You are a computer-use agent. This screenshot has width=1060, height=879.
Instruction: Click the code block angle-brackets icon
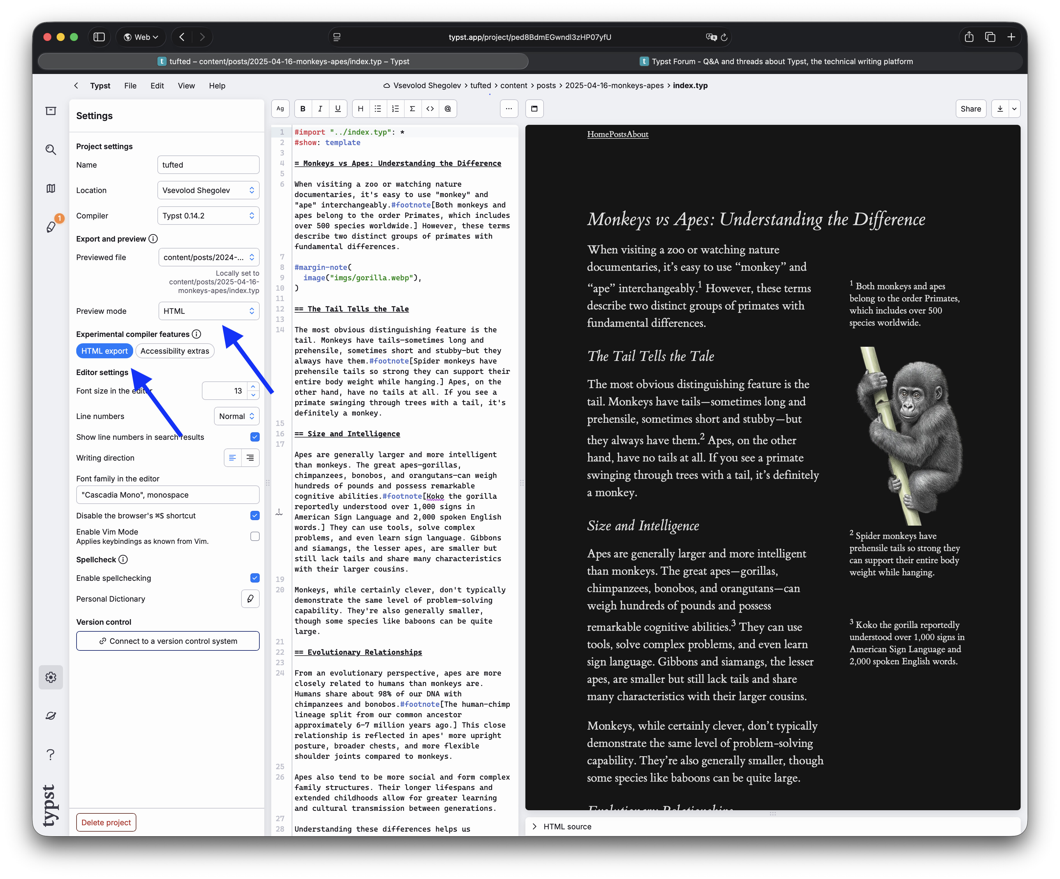tap(430, 109)
